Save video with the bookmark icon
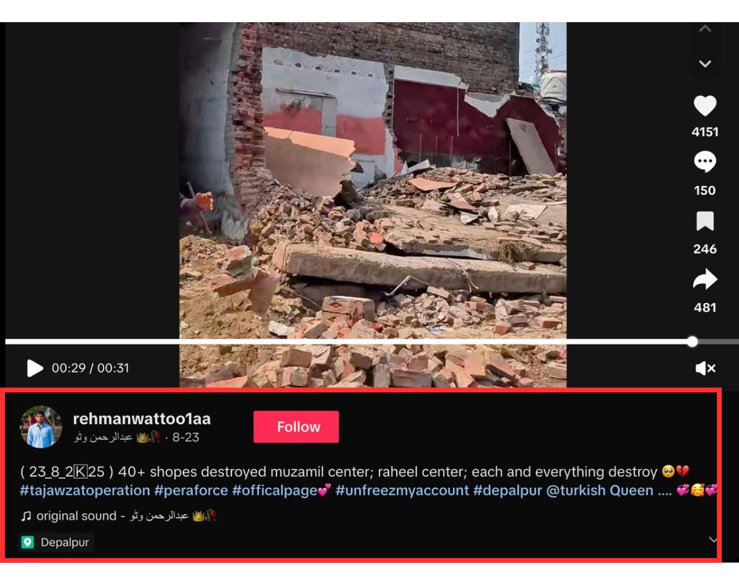 [705, 221]
